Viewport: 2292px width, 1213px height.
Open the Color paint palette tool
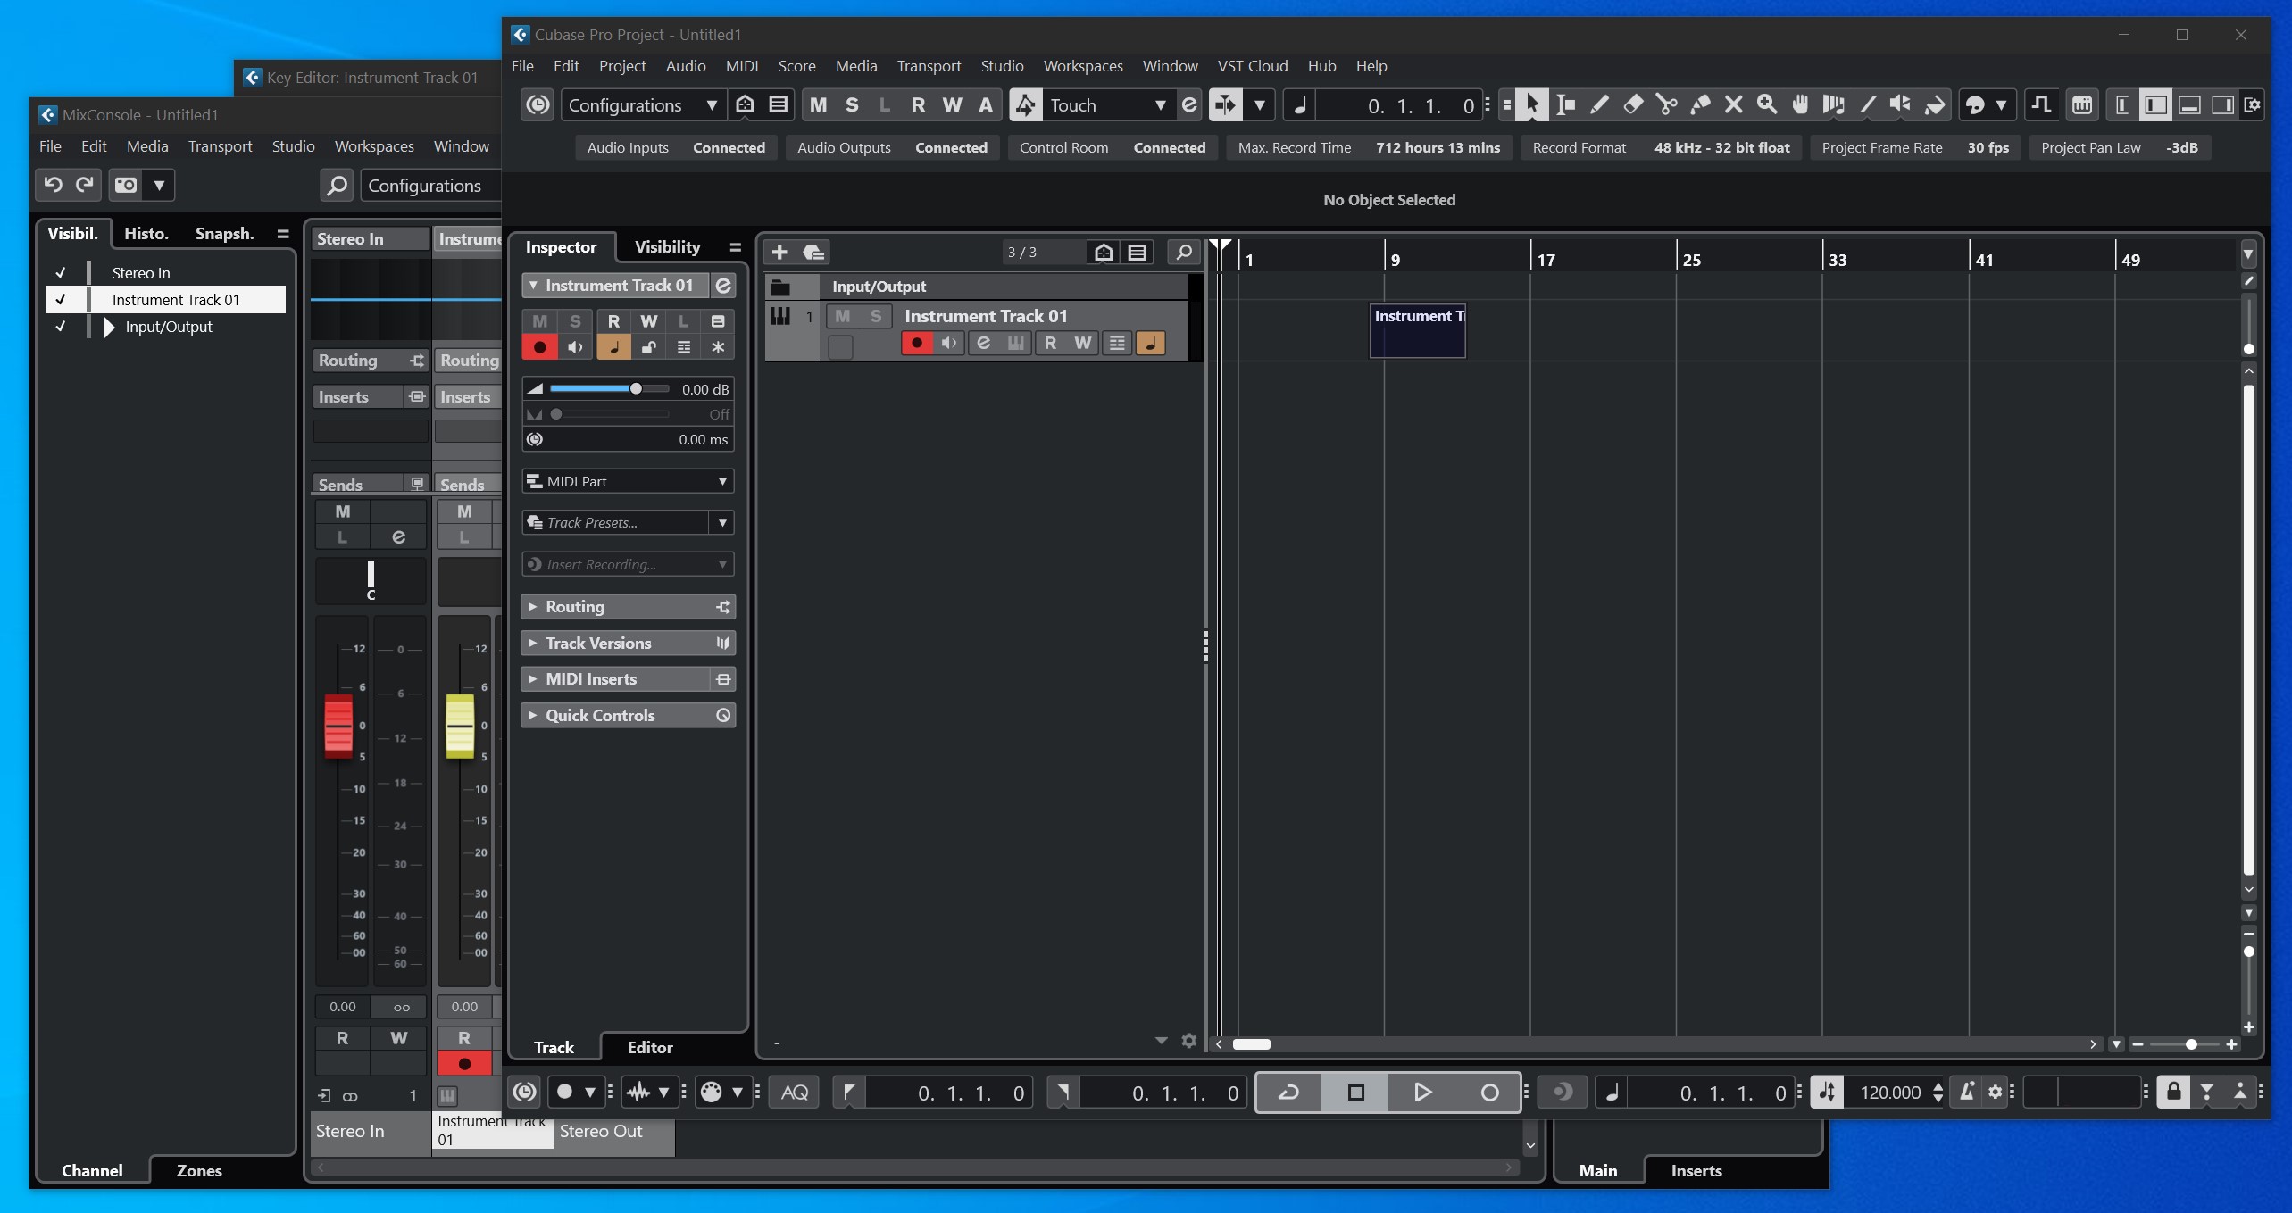[x=1975, y=105]
